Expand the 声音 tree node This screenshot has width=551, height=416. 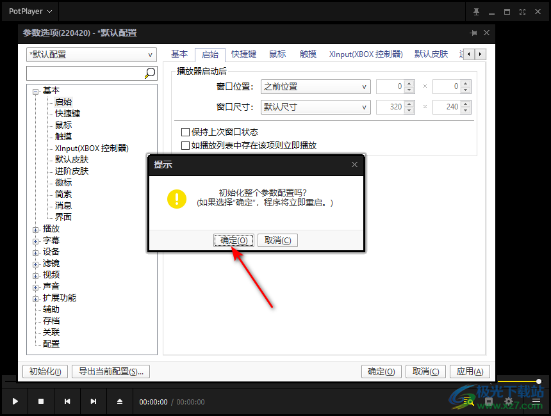click(35, 287)
